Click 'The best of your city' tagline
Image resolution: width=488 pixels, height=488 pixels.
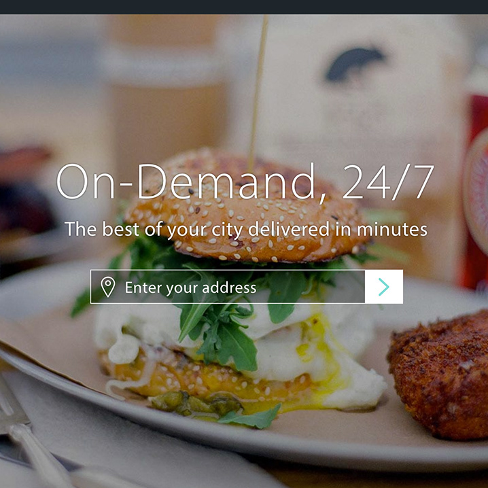point(245,229)
